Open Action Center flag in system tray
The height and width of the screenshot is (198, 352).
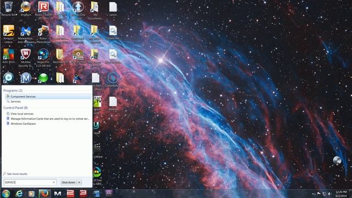[x=319, y=194]
